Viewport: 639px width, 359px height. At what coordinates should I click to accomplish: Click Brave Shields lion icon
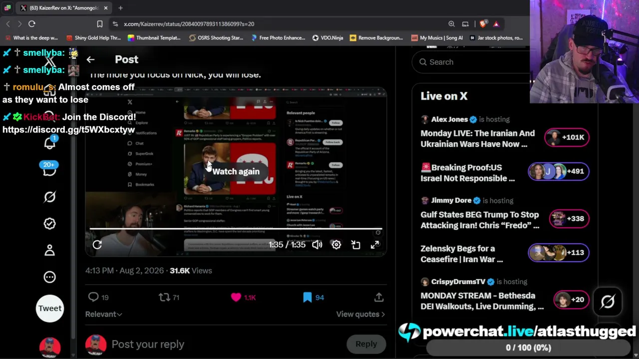[483, 24]
